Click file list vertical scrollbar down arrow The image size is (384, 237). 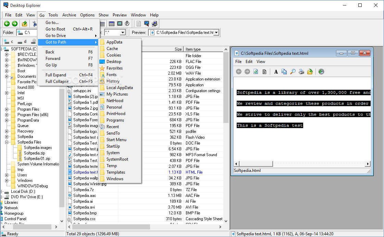[226, 221]
